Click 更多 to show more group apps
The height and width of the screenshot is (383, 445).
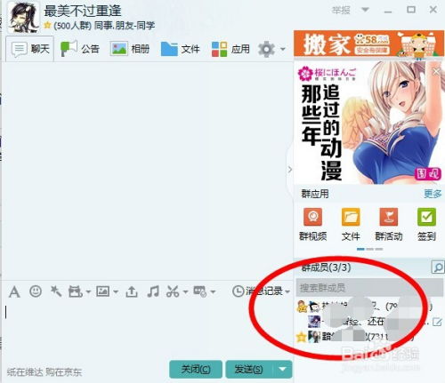[x=433, y=194]
